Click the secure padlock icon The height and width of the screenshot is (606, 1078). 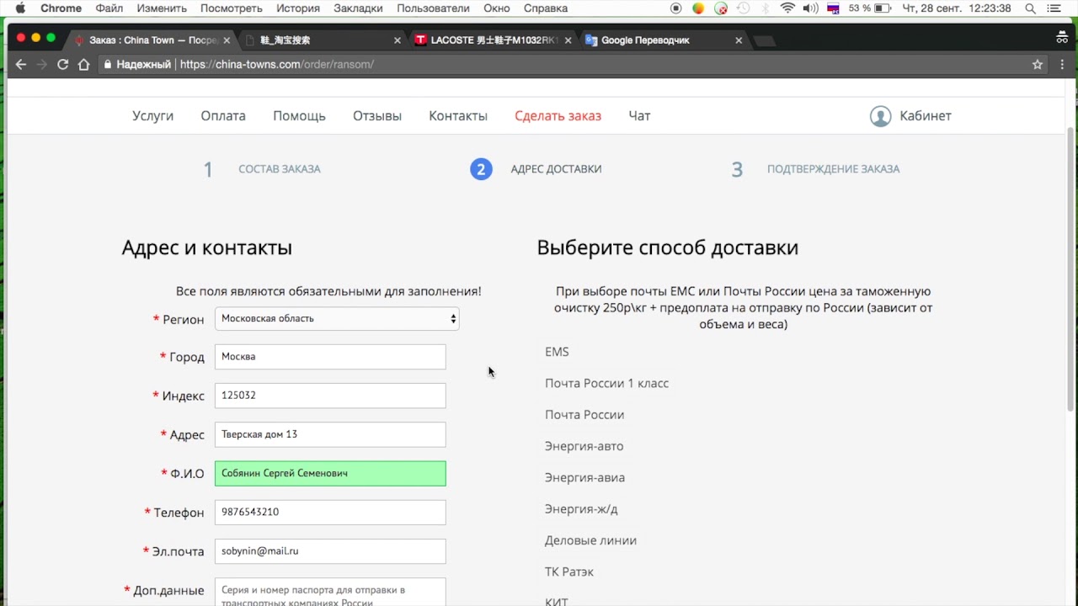108,64
